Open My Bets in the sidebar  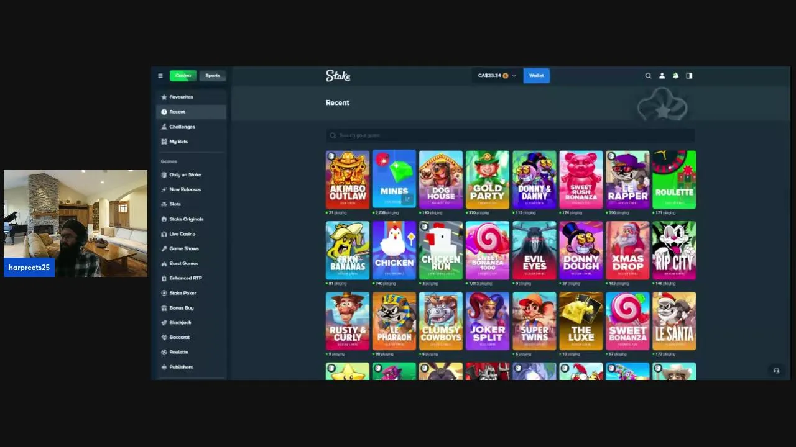coord(191,142)
